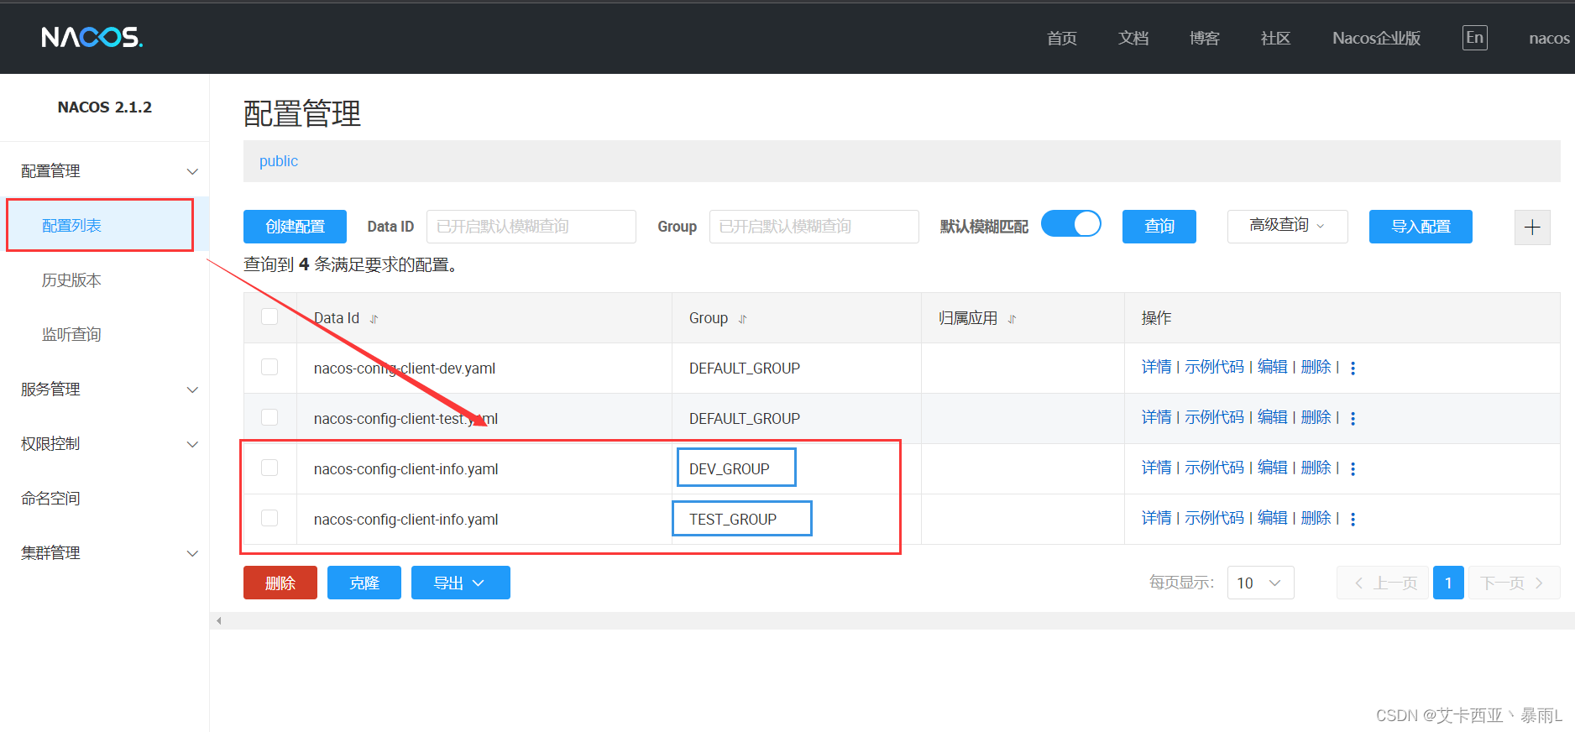
Task: Toggle the 默认模糊匹配 switch
Action: (1071, 224)
